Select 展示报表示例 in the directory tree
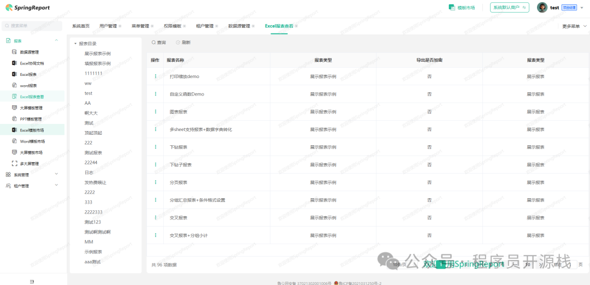The height and width of the screenshot is (285, 590). point(97,54)
